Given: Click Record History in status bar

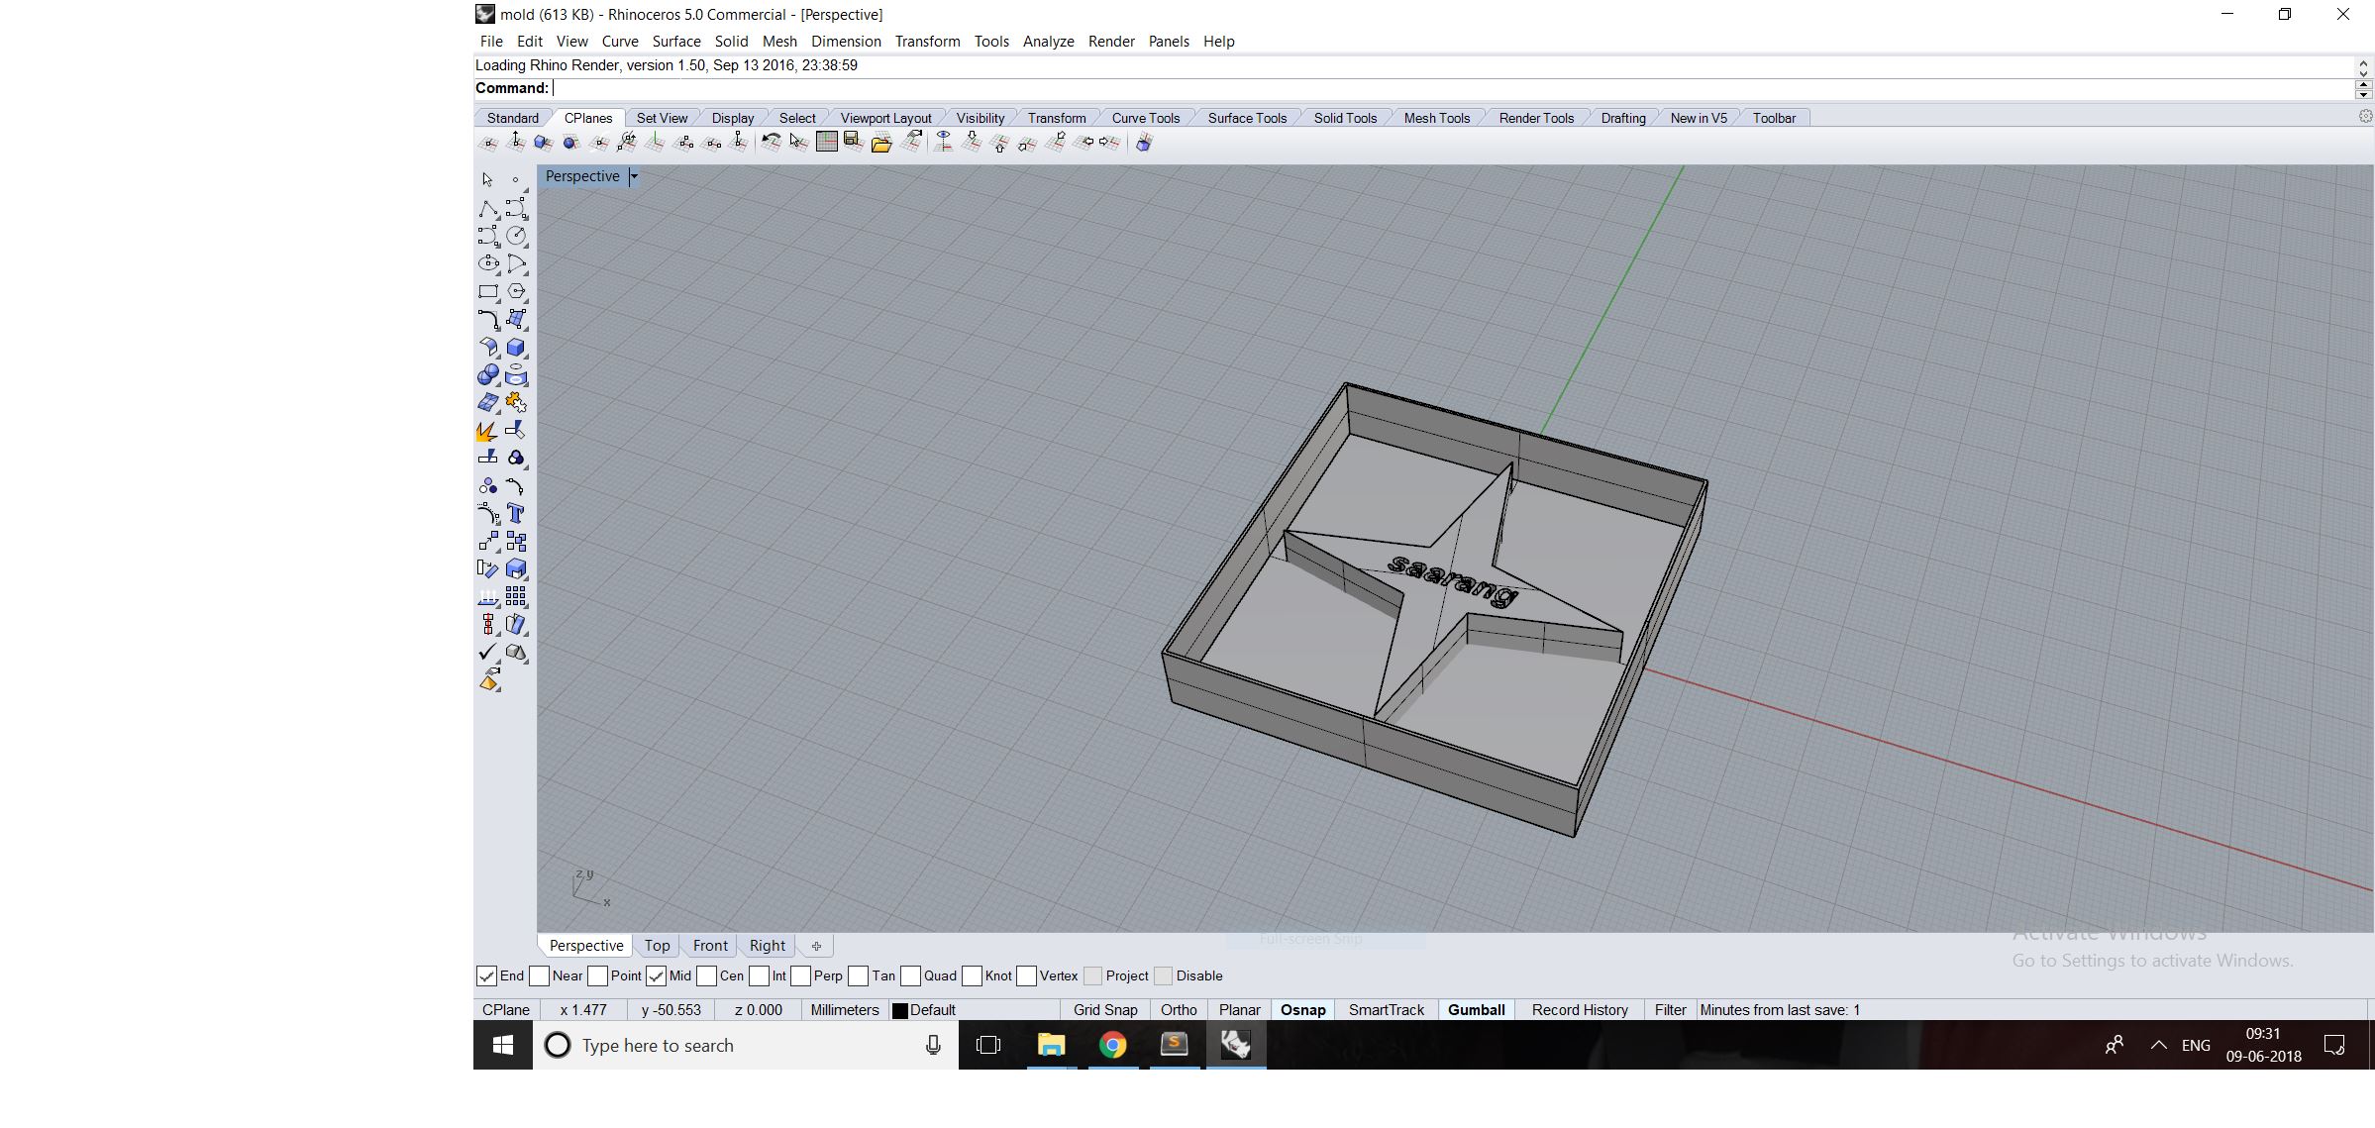Looking at the screenshot, I should tap(1580, 1010).
